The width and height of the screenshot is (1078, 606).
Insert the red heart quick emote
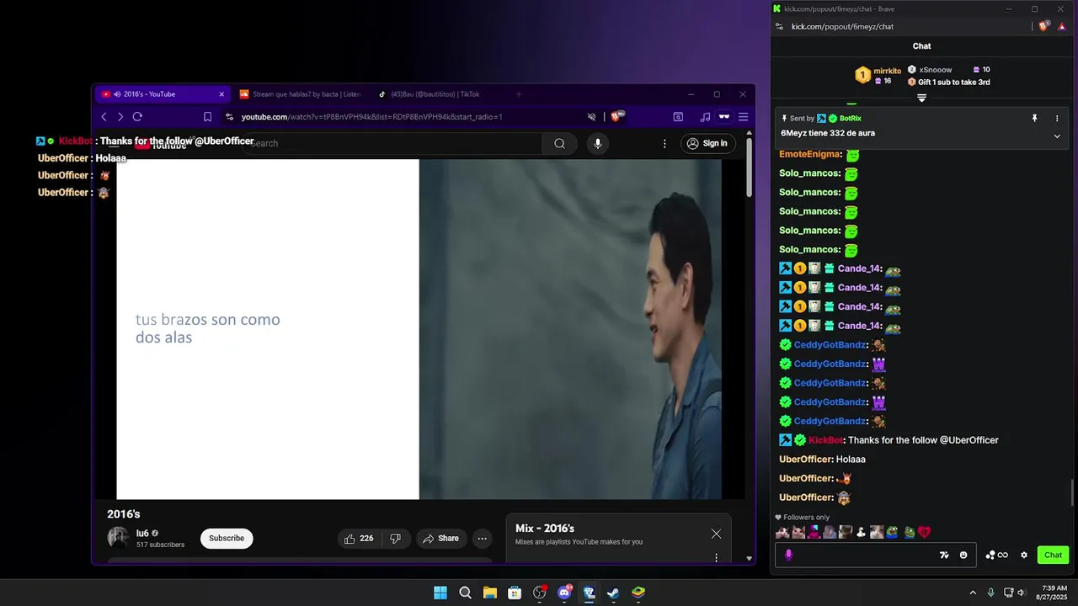pos(924,532)
